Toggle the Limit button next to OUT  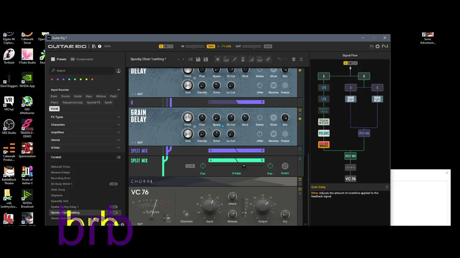[x=268, y=46]
